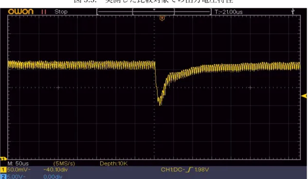Click the waveform memory position bar
This screenshot has height=179, width=308.
tap(154, 12)
